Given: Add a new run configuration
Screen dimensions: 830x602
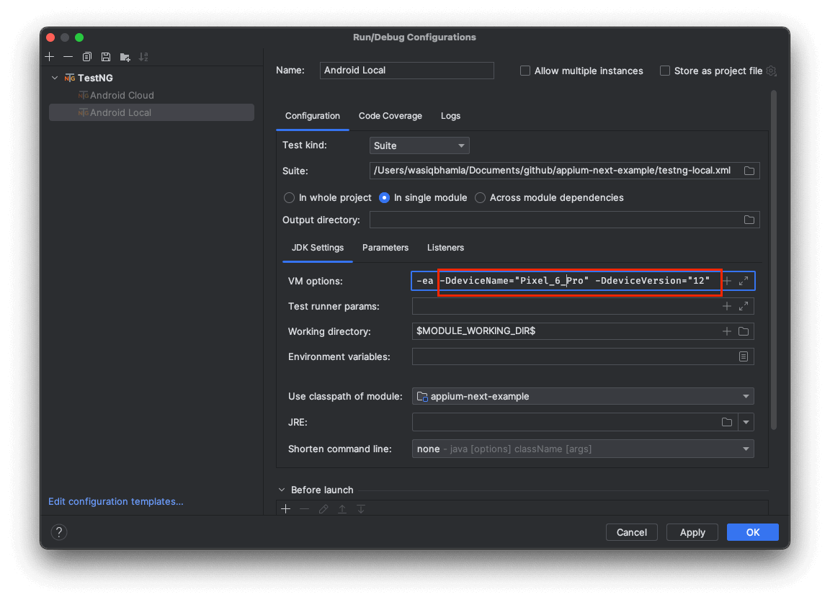Looking at the screenshot, I should [49, 56].
